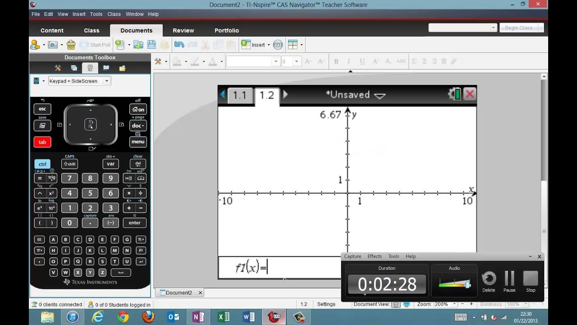This screenshot has width=577, height=325.
Task: Click the undo arrow icon
Action: (179, 45)
